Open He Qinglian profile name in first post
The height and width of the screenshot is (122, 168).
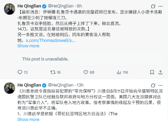(29, 6)
